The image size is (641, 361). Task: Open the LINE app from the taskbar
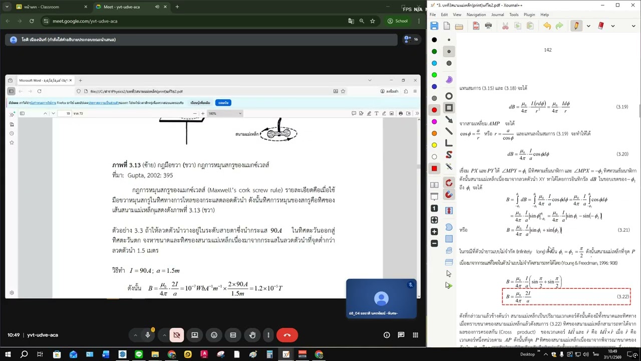pyautogui.click(x=139, y=354)
